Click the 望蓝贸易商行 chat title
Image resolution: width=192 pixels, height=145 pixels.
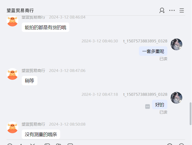point(20,10)
